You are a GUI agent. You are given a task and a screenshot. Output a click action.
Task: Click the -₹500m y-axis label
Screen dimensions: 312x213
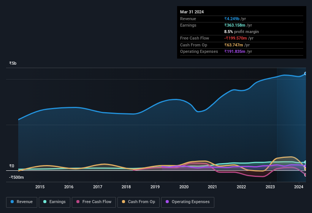tap(16, 177)
